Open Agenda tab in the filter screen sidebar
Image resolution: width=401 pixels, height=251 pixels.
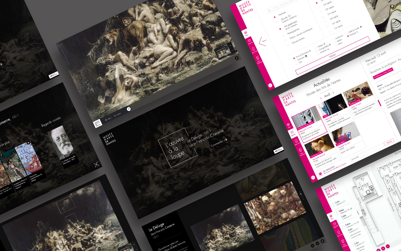tap(250, 41)
